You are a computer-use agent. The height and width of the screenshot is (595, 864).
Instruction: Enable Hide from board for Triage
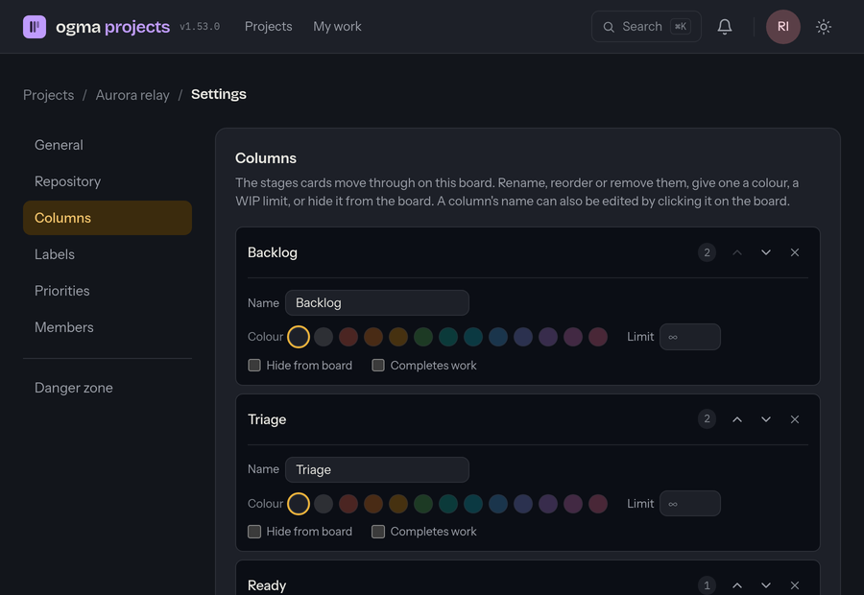(254, 532)
